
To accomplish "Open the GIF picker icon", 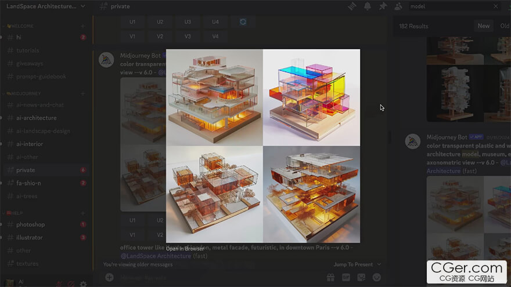I will pyautogui.click(x=346, y=277).
